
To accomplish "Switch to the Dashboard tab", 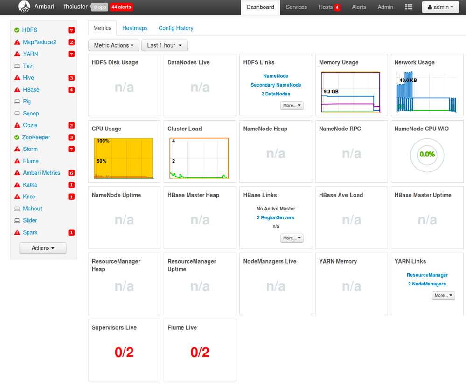I will point(260,7).
